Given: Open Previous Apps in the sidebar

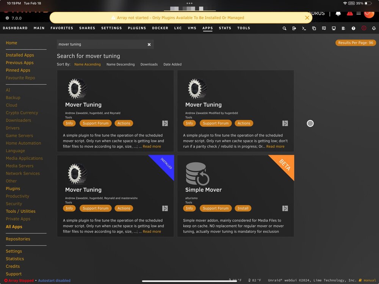Looking at the screenshot, I should (20, 63).
